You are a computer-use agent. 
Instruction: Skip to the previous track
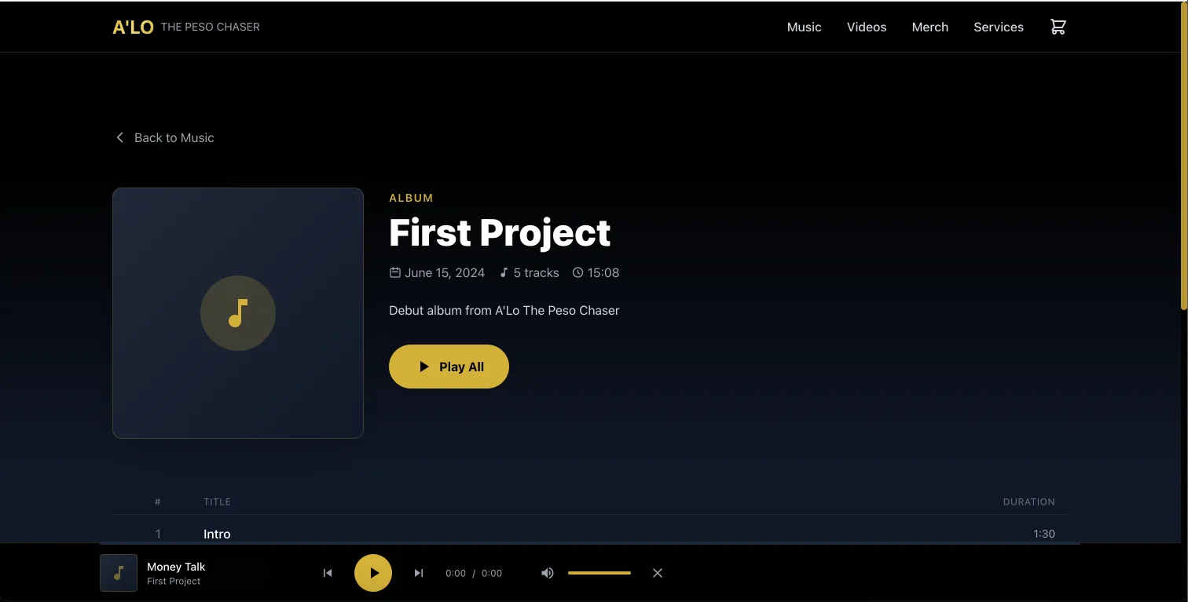328,573
